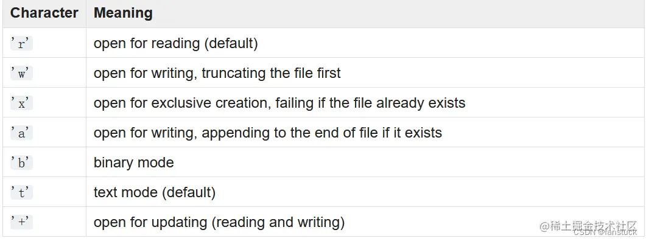The width and height of the screenshot is (646, 241).
Task: Click the 'open for exclusive creation' description
Action: (x=279, y=103)
